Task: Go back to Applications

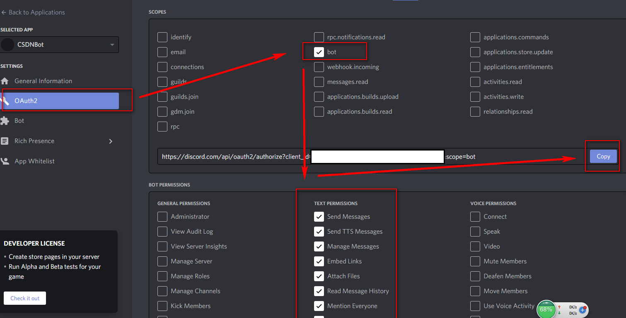Action: click(33, 12)
